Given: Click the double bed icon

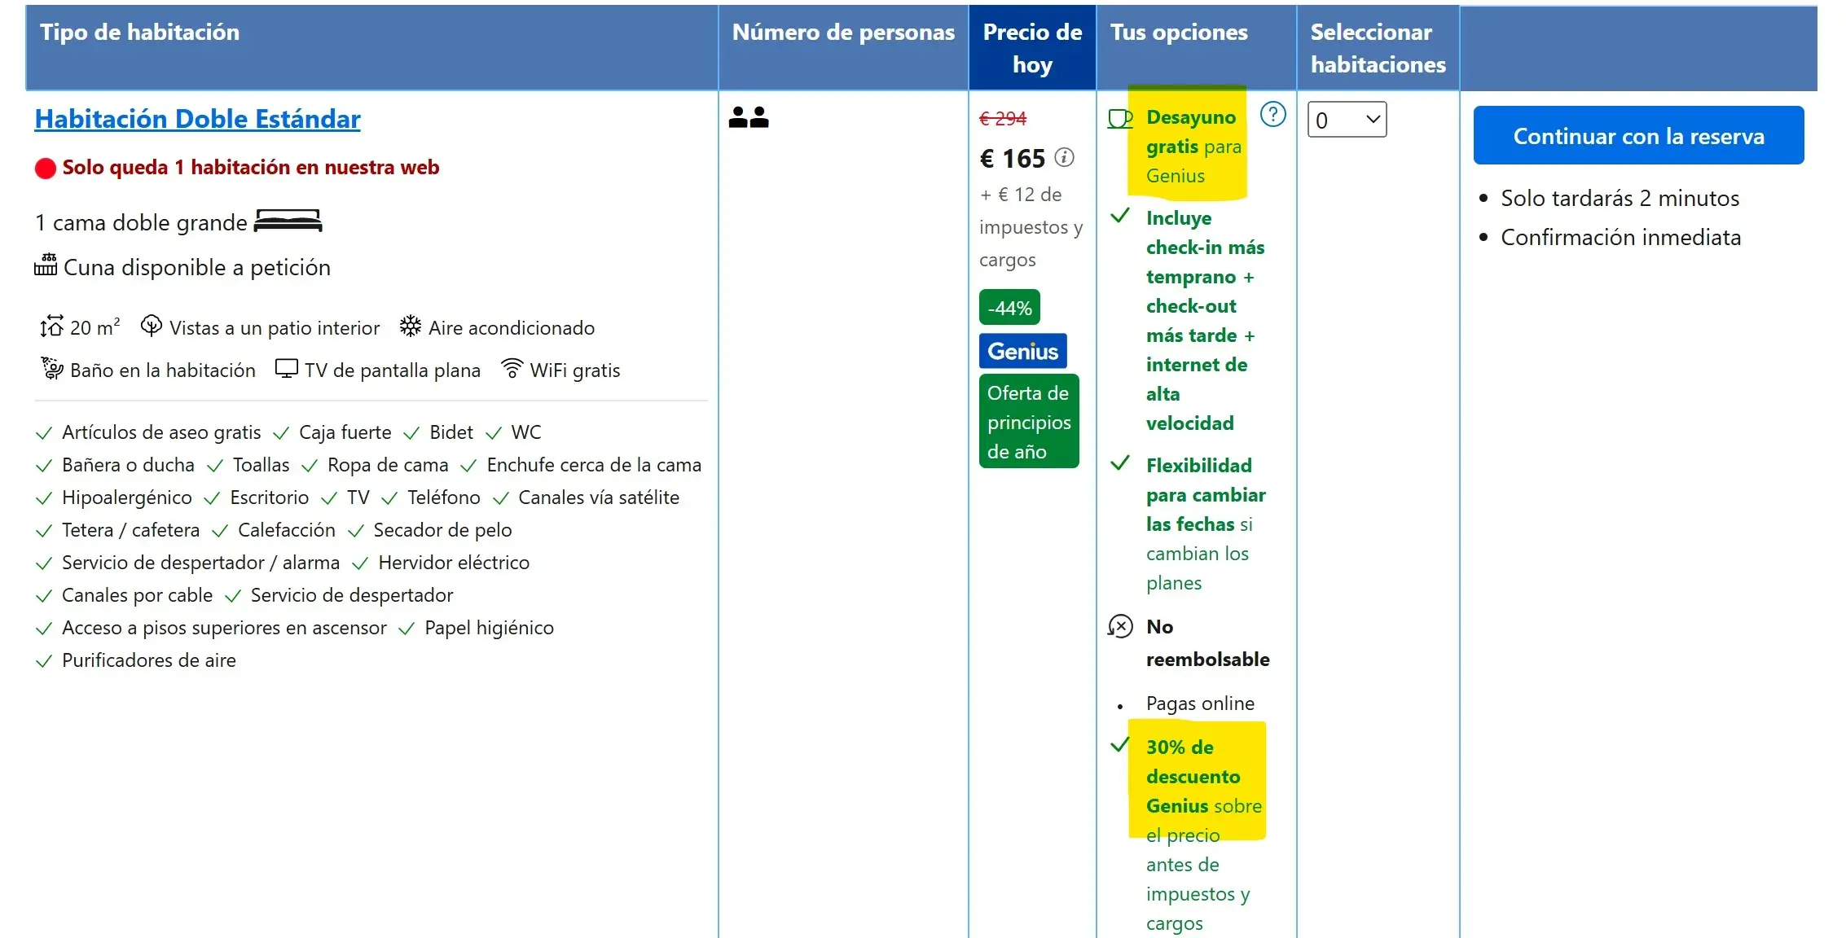Looking at the screenshot, I should tap(288, 221).
